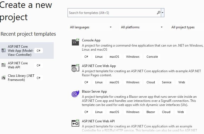Viewport: 204px width, 134px height.
Task: Open the All languages dropdown
Action: [91, 27]
